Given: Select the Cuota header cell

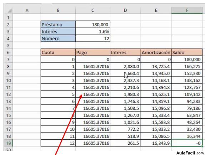Looking at the screenshot, I should [x=58, y=52].
